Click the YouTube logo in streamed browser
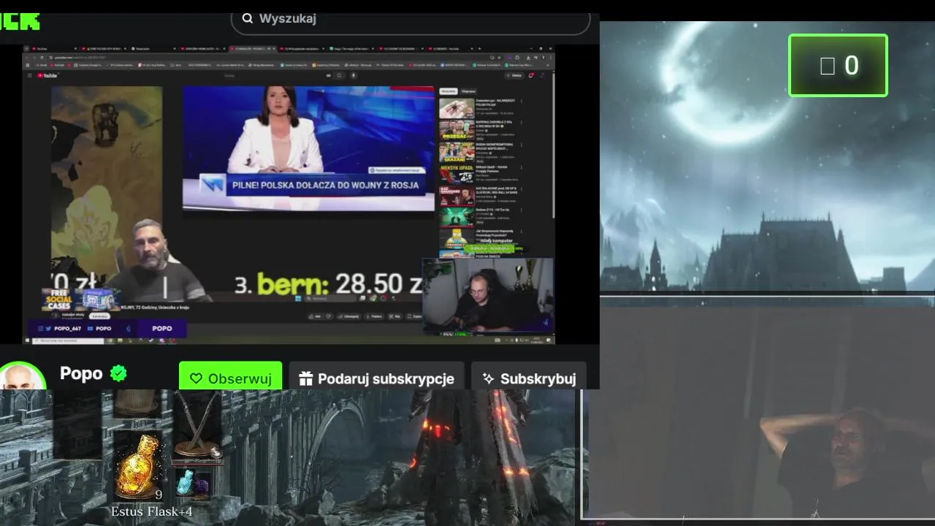This screenshot has height=526, width=935. coord(49,75)
